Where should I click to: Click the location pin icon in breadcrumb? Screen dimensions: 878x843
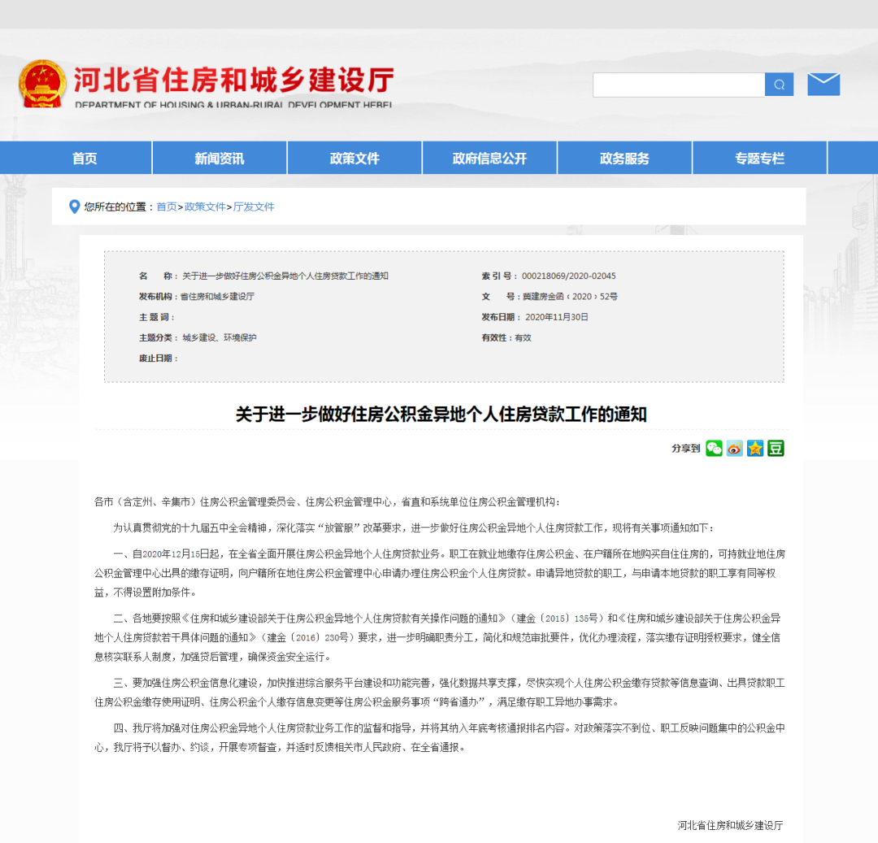click(x=74, y=206)
